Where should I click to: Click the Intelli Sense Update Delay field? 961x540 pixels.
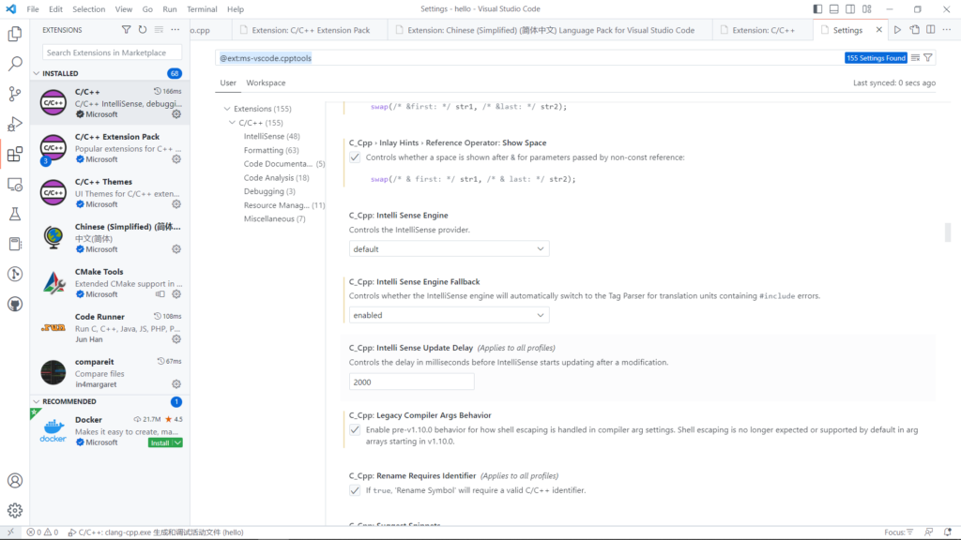click(x=411, y=382)
